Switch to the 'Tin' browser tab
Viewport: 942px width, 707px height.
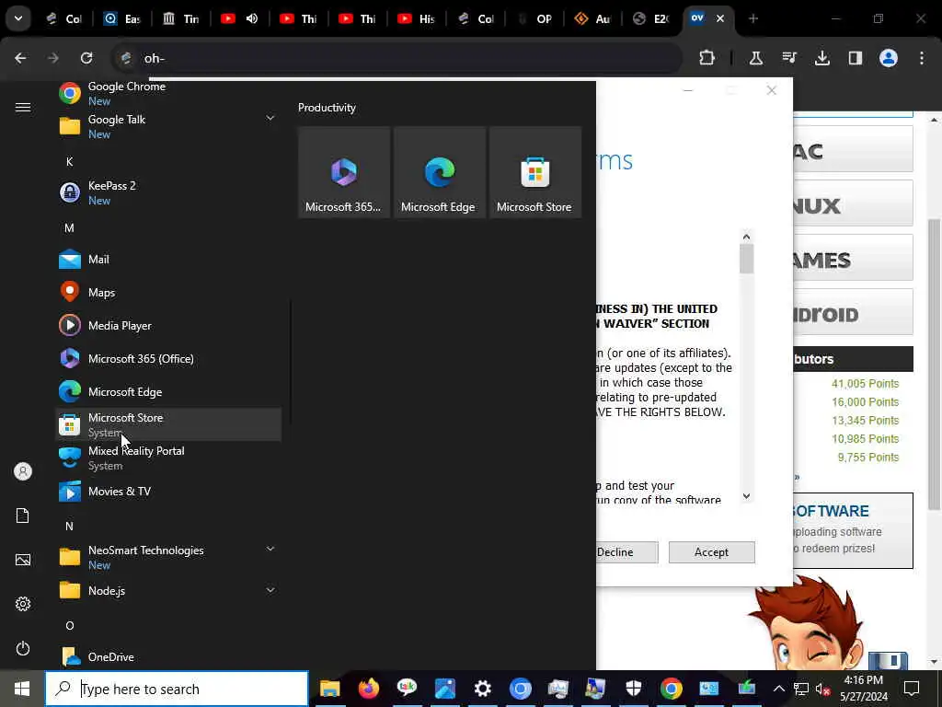(181, 18)
